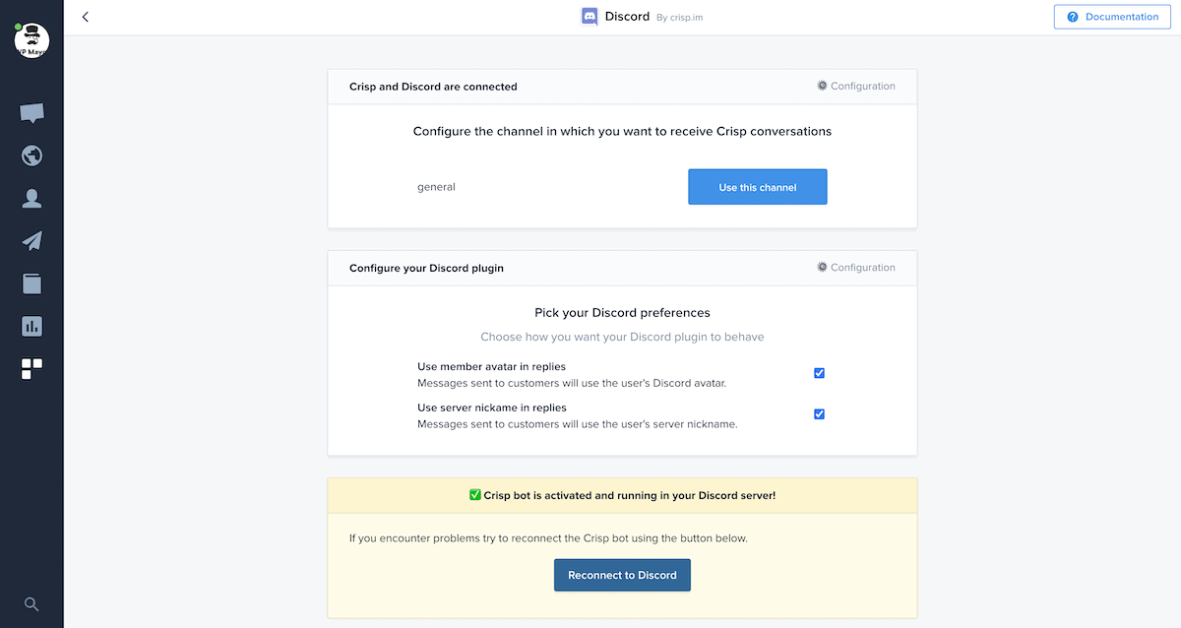Click 'Pick your Discord preferences' title
Screen dimensions: 1181x628
point(622,313)
